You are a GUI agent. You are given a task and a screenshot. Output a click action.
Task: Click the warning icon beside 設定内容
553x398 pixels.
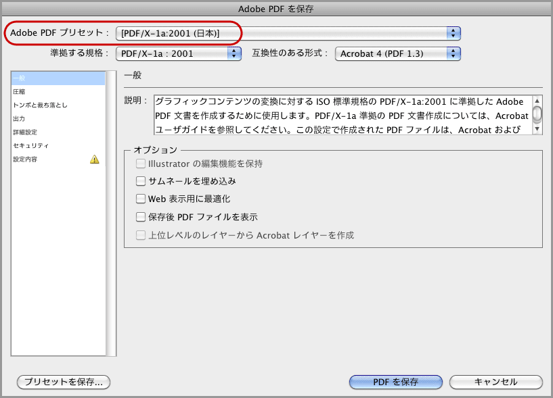[x=95, y=158]
